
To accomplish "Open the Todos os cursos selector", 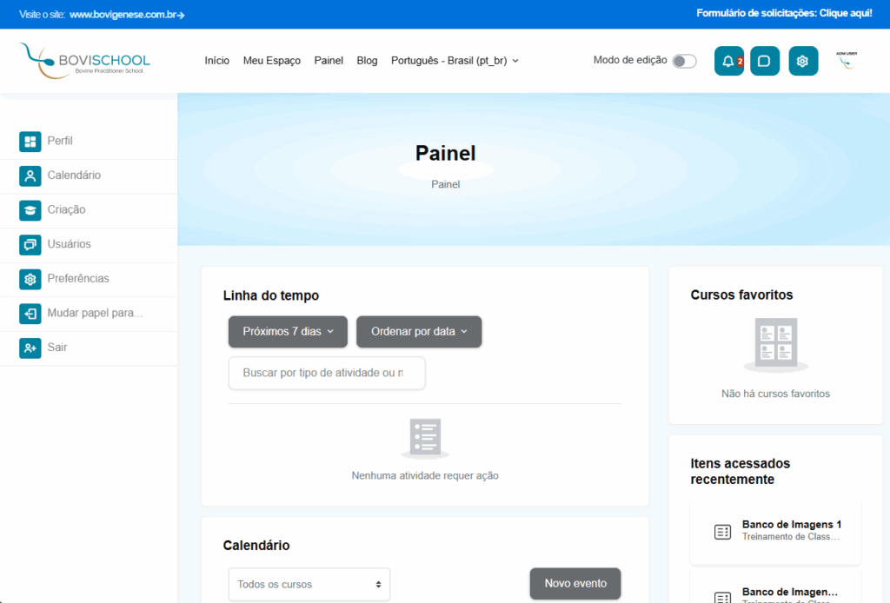I will (x=309, y=585).
